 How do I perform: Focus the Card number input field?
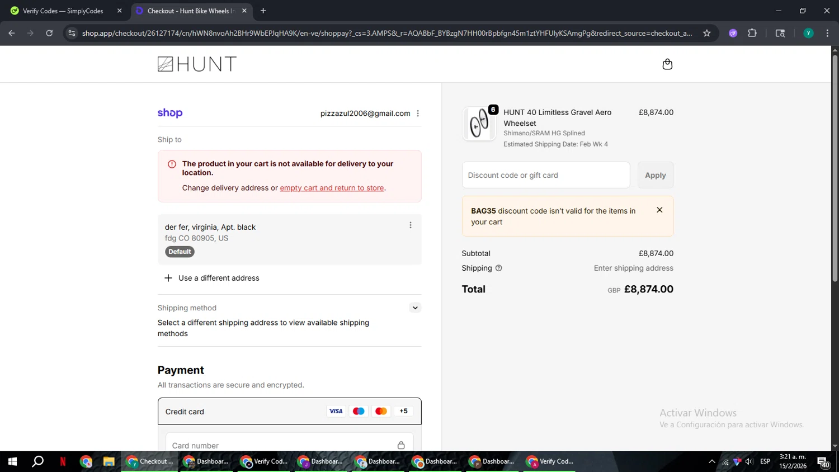pyautogui.click(x=289, y=446)
